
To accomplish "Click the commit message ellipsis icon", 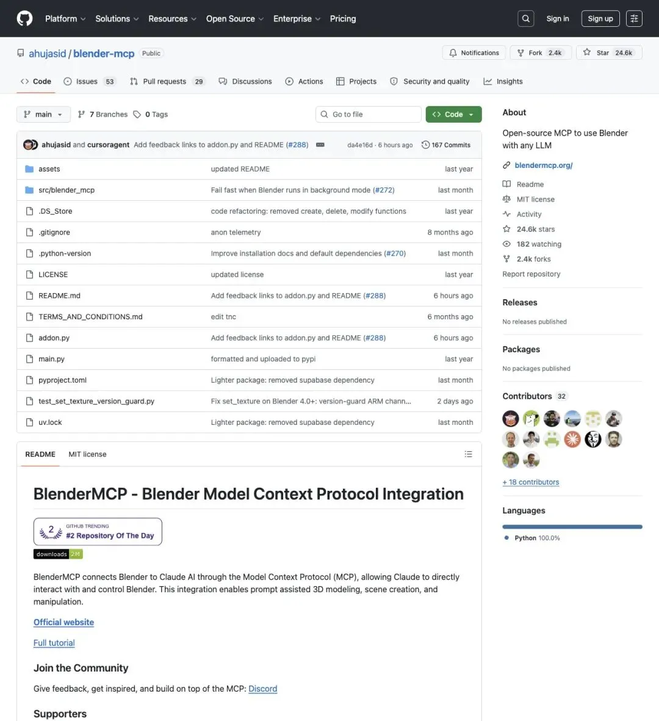I will point(320,145).
